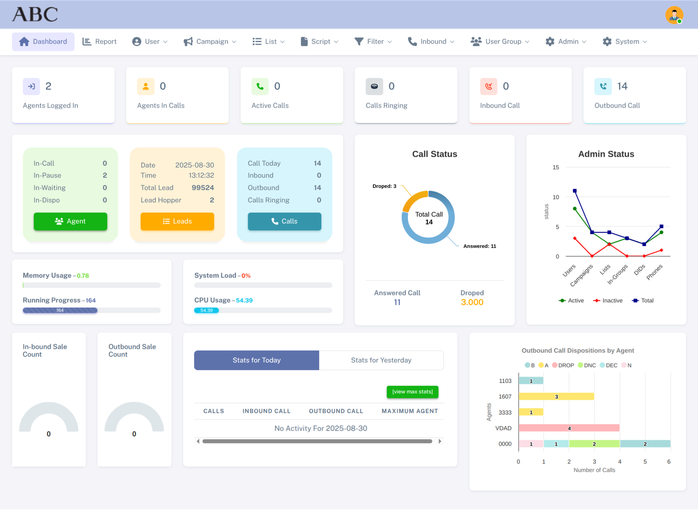Open the Dashboard home icon

24,41
